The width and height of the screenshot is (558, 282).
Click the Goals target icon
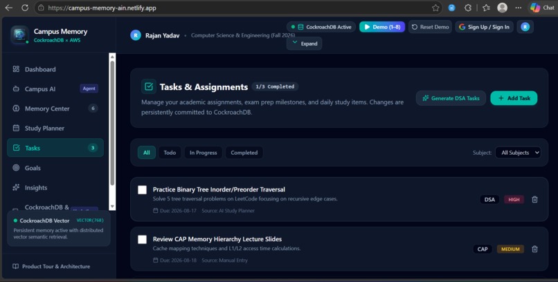16,168
